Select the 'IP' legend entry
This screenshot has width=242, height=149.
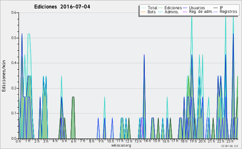(x=221, y=8)
